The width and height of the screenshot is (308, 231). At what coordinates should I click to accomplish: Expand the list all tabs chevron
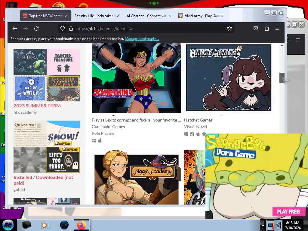tap(245, 16)
